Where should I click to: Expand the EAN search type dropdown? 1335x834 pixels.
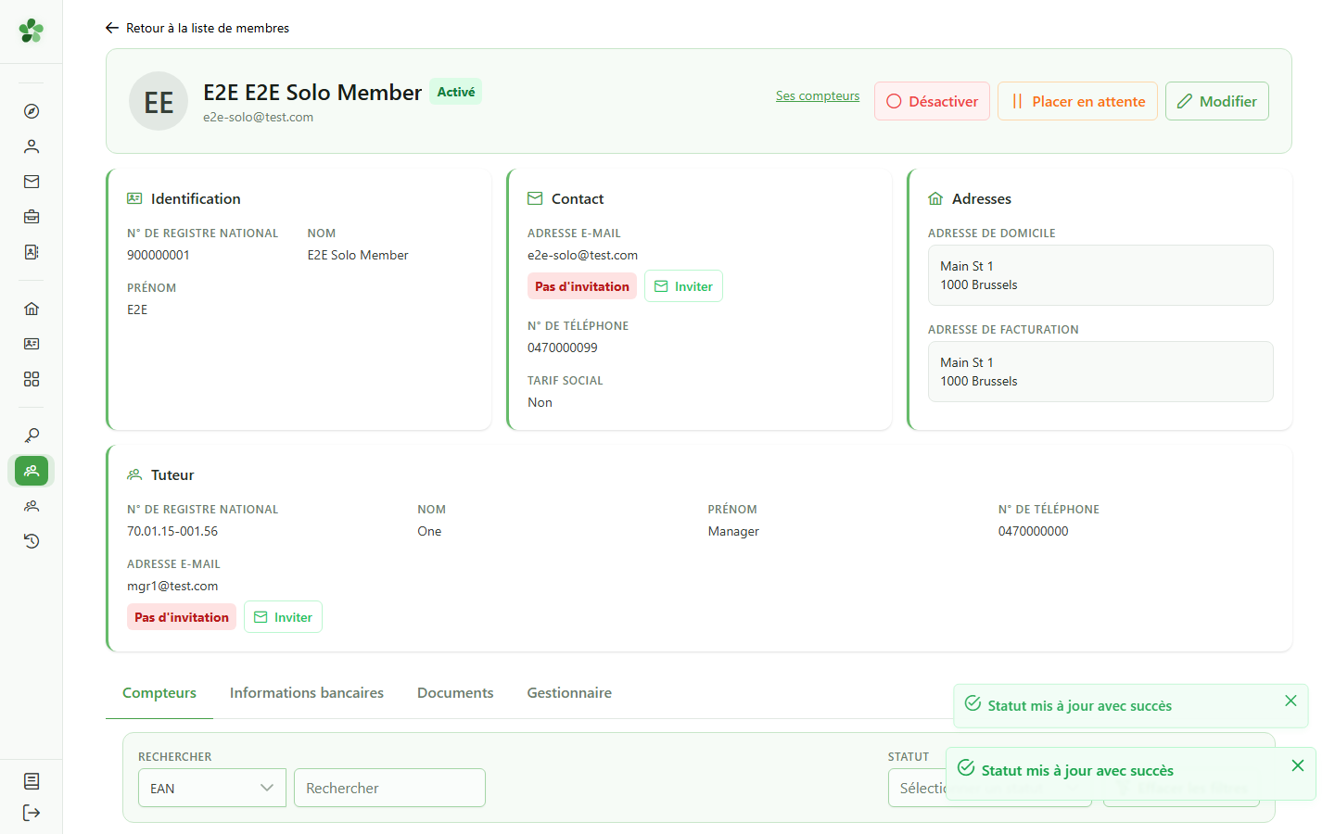[x=212, y=788]
